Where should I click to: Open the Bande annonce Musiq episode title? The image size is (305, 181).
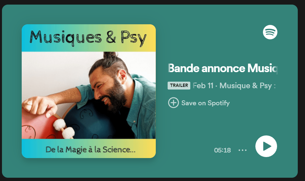coord(223,68)
